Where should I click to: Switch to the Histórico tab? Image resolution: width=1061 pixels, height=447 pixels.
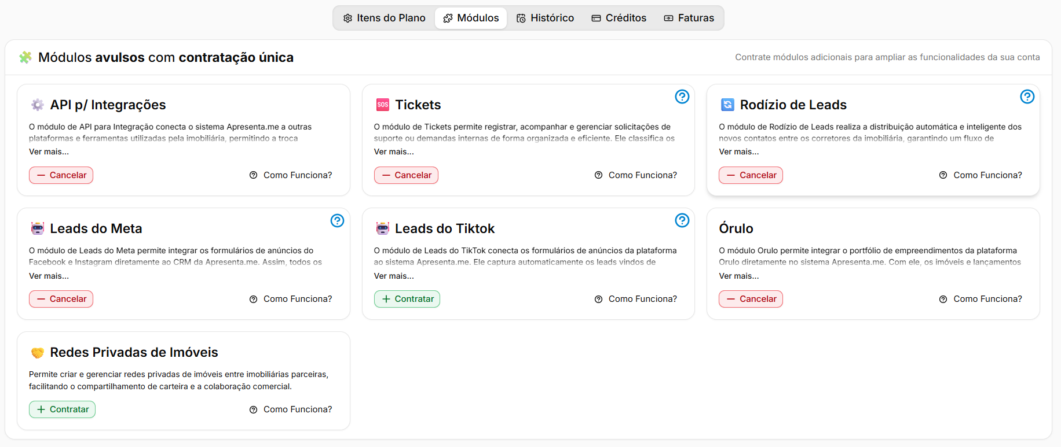tap(545, 18)
